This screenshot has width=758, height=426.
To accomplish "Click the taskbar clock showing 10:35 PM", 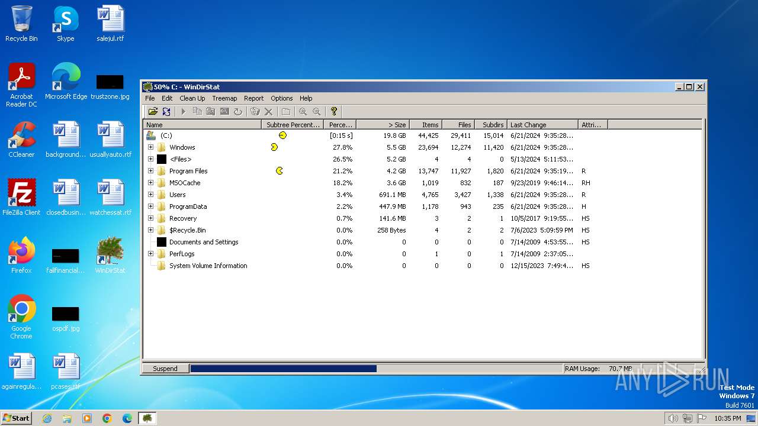I will point(727,418).
